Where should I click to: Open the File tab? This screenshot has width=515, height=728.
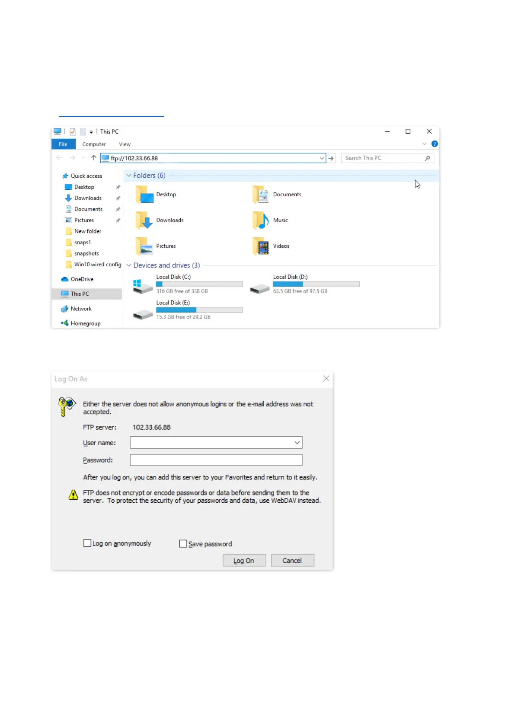click(63, 144)
